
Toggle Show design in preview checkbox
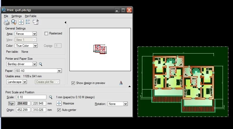[73, 83]
